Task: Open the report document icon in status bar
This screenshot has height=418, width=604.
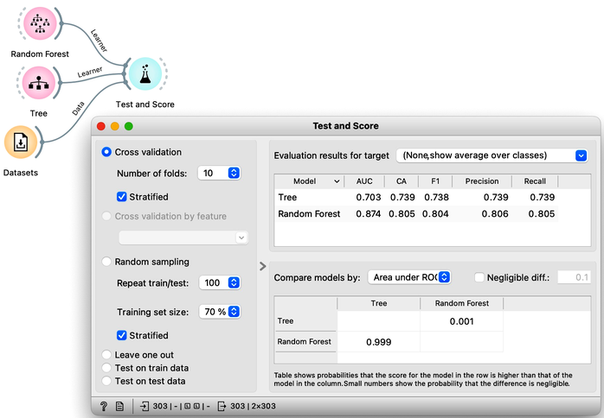Action: 119,406
